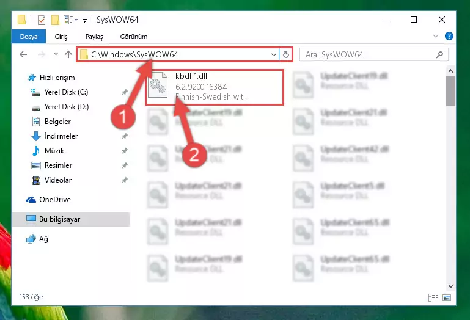
Task: Open Resimler in the sidebar
Action: [52, 165]
